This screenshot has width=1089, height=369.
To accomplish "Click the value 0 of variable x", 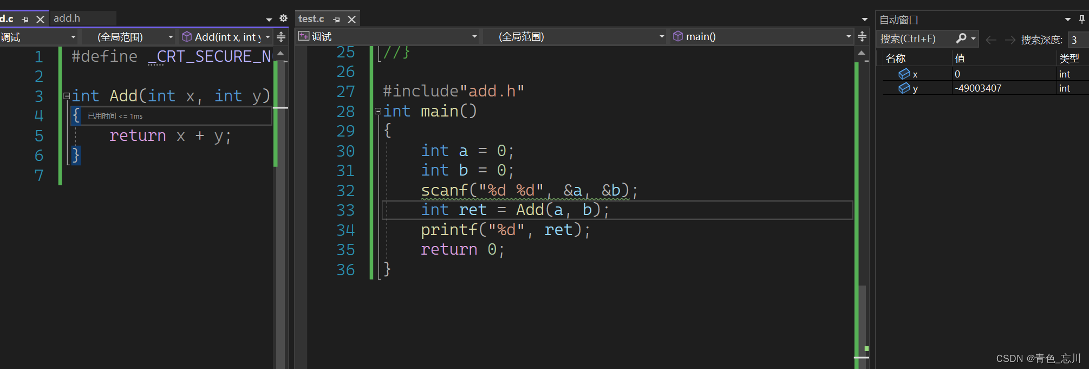I will click(x=957, y=74).
